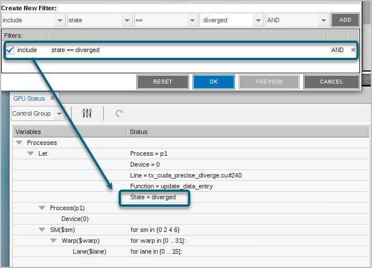The image size is (372, 268).
Task: Uncheck the include filter checkbox
Action: [10, 50]
